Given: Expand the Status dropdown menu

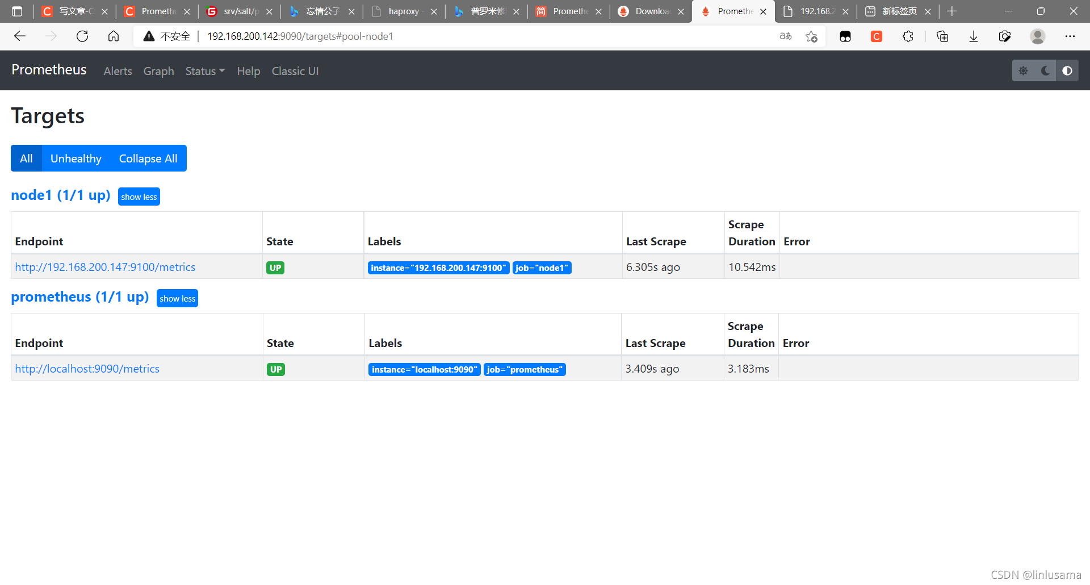Looking at the screenshot, I should pos(205,71).
